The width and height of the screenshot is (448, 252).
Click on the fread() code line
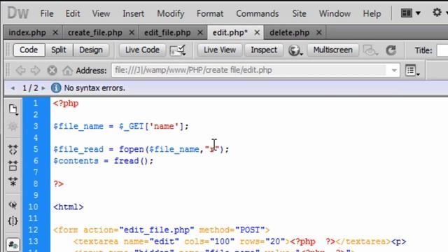[x=104, y=161]
